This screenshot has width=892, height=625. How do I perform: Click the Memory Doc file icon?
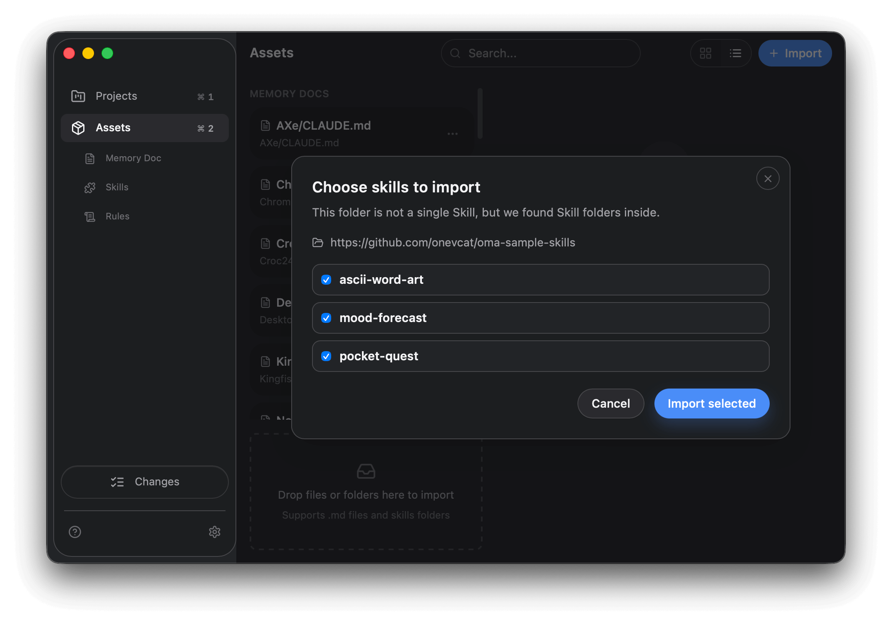[x=90, y=158]
